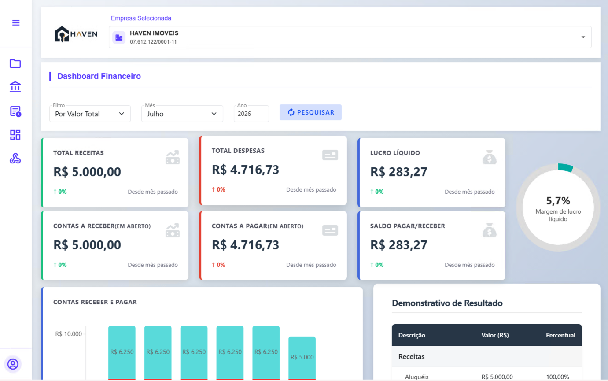Click the R$ 5.000 bar in chart
The image size is (608, 381).
(302, 357)
